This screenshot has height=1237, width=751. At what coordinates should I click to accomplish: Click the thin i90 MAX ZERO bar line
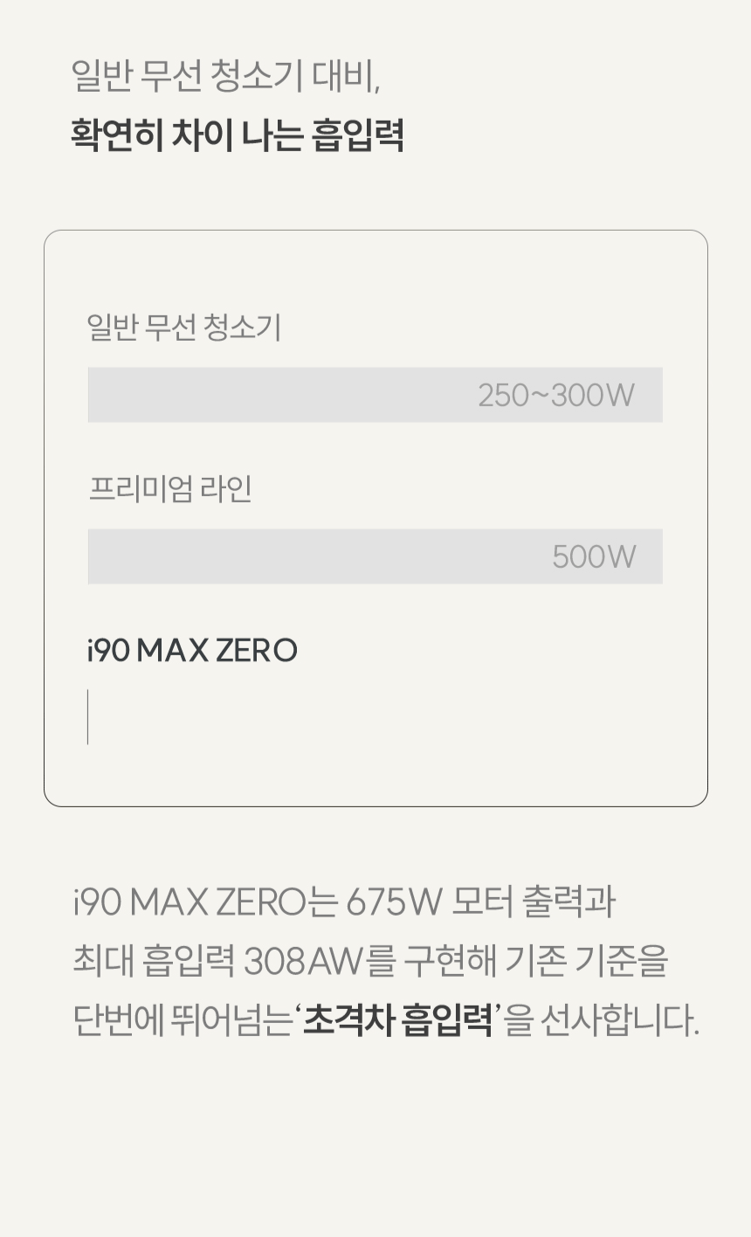(87, 716)
